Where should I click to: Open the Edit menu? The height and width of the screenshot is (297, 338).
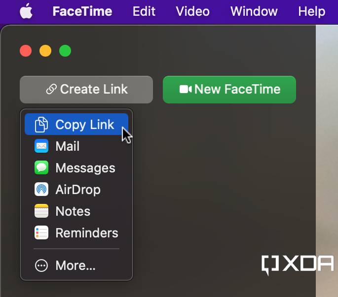pyautogui.click(x=144, y=11)
